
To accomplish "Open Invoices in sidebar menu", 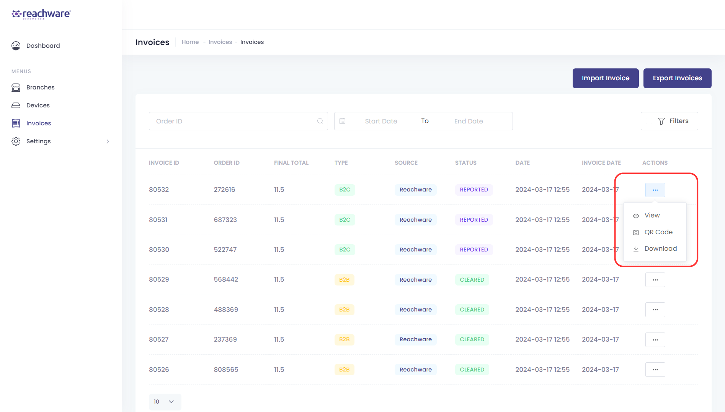I will 39,123.
